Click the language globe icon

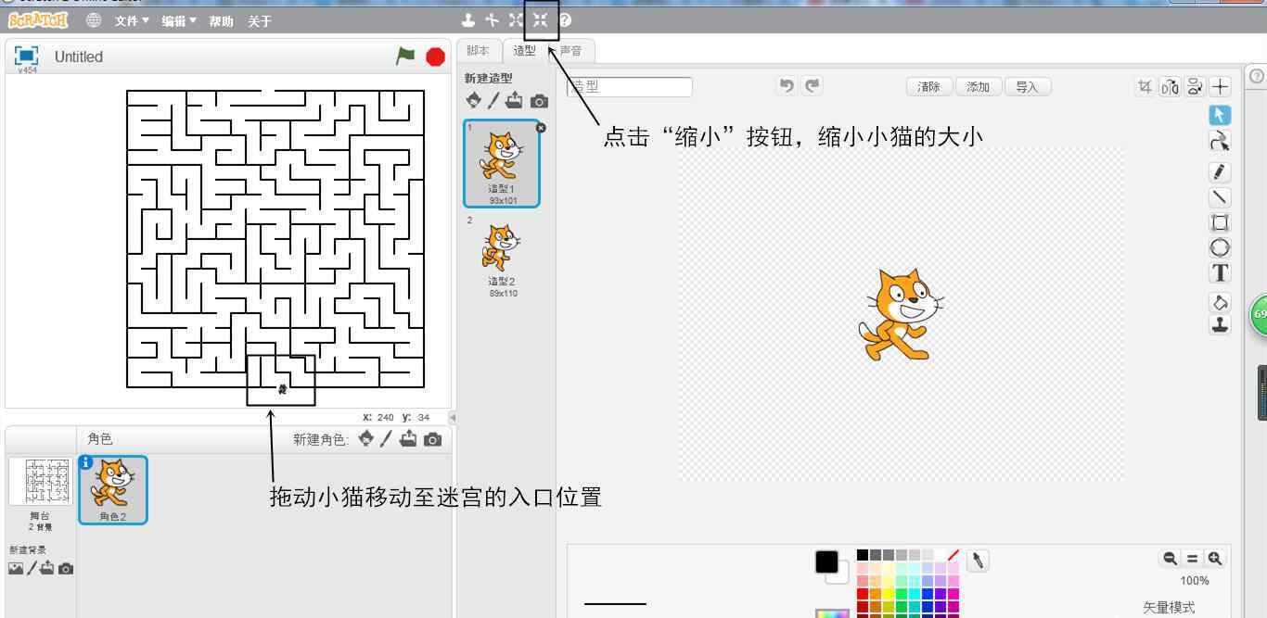click(94, 19)
